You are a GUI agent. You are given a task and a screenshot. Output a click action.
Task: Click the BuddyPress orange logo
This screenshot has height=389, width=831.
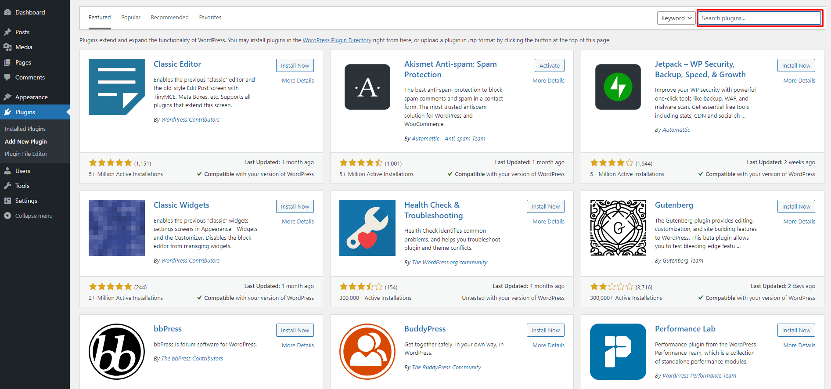[x=367, y=352]
